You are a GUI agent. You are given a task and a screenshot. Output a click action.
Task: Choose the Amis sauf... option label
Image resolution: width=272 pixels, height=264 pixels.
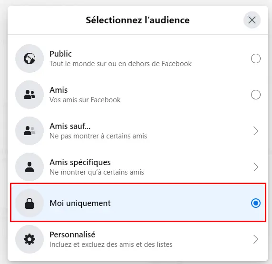[x=70, y=126]
